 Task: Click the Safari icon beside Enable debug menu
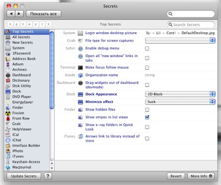(x=81, y=48)
